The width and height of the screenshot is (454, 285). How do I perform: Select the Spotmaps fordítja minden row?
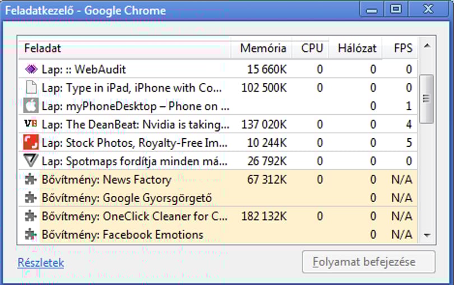point(218,161)
